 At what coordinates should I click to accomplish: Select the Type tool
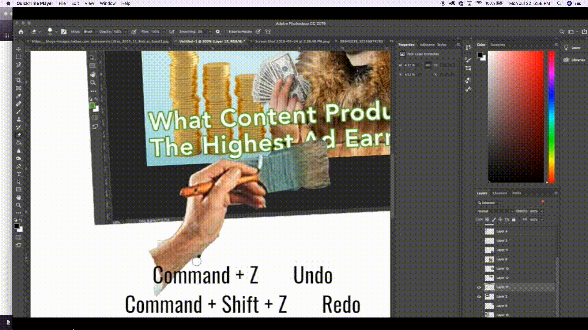pos(19,174)
